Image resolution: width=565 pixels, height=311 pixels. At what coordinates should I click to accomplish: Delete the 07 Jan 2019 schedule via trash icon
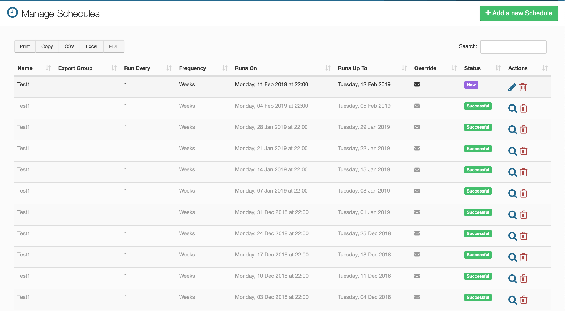(524, 194)
